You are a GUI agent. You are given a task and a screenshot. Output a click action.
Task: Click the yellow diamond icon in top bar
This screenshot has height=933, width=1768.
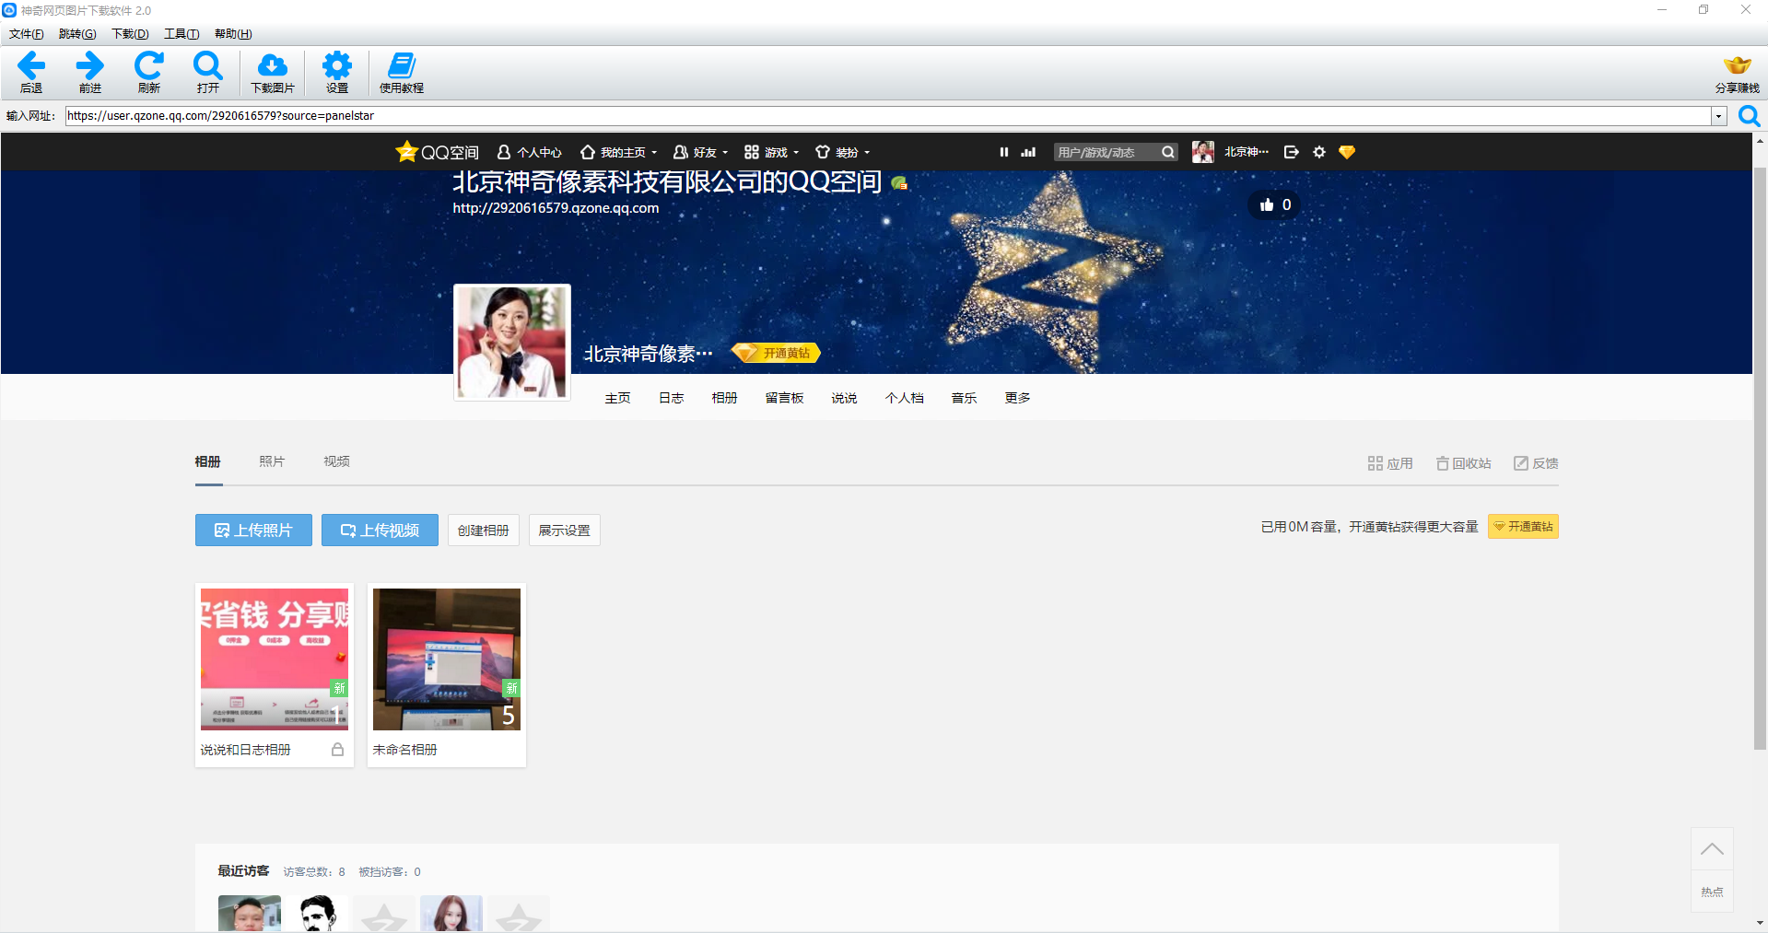coord(1347,152)
